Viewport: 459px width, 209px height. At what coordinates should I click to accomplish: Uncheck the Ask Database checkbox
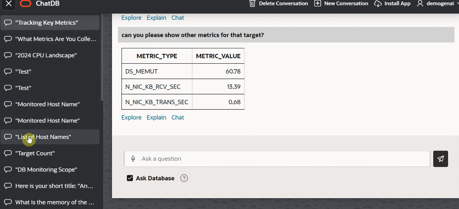(x=130, y=178)
